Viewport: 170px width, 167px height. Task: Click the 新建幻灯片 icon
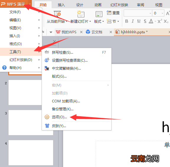pos(81,14)
